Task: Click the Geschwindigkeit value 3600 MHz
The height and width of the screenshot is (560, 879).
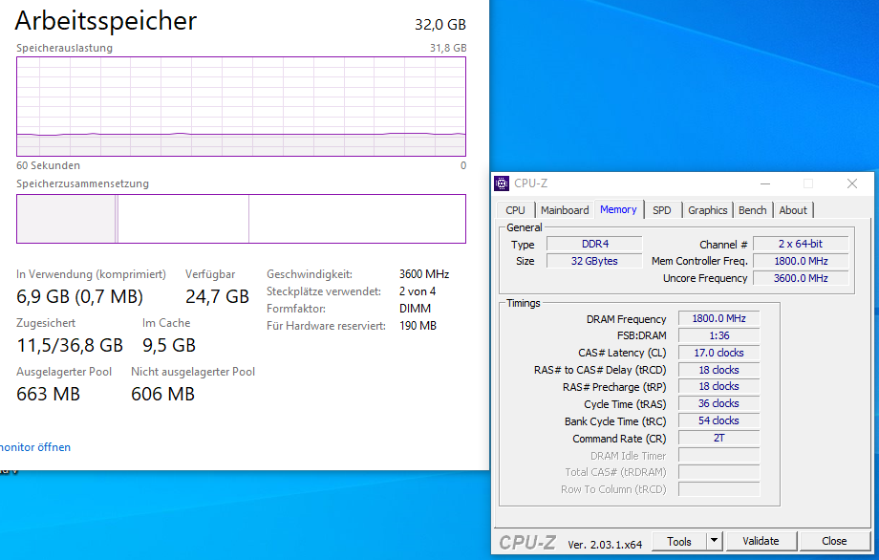Action: (x=424, y=274)
